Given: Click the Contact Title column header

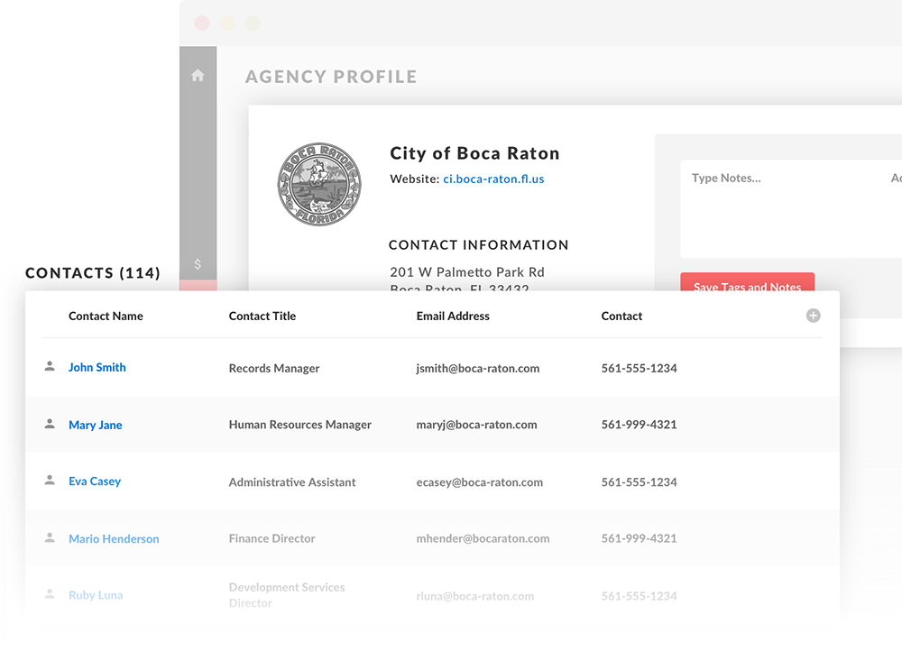Looking at the screenshot, I should 262,316.
